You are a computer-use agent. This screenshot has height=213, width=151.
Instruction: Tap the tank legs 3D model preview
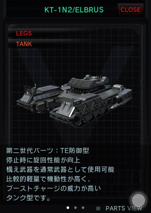74,101
